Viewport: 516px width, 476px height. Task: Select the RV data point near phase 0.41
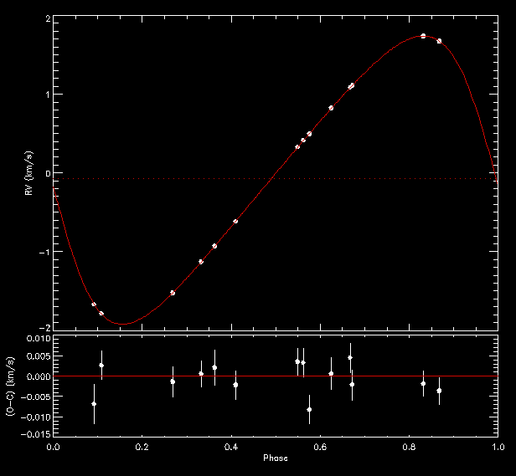(x=235, y=221)
